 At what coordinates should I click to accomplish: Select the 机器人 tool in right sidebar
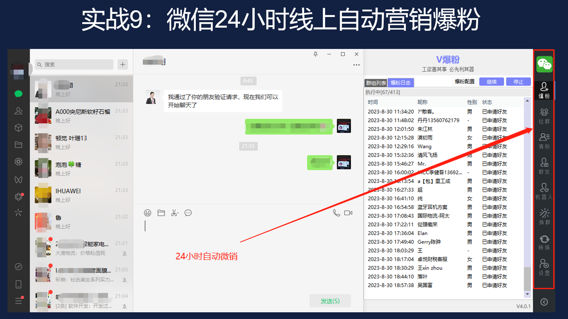(544, 191)
